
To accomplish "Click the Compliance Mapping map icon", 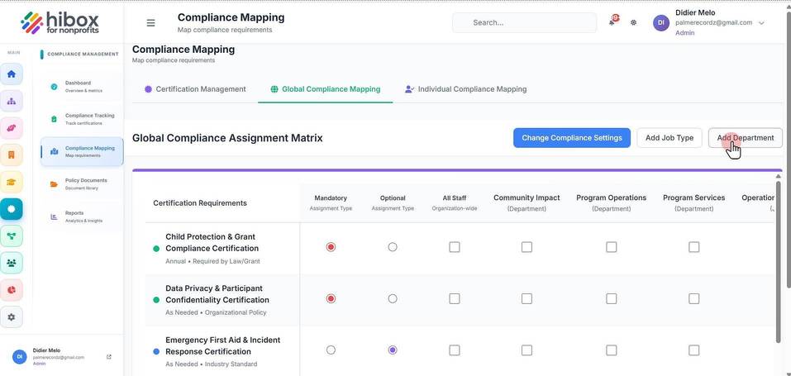I will pyautogui.click(x=54, y=152).
